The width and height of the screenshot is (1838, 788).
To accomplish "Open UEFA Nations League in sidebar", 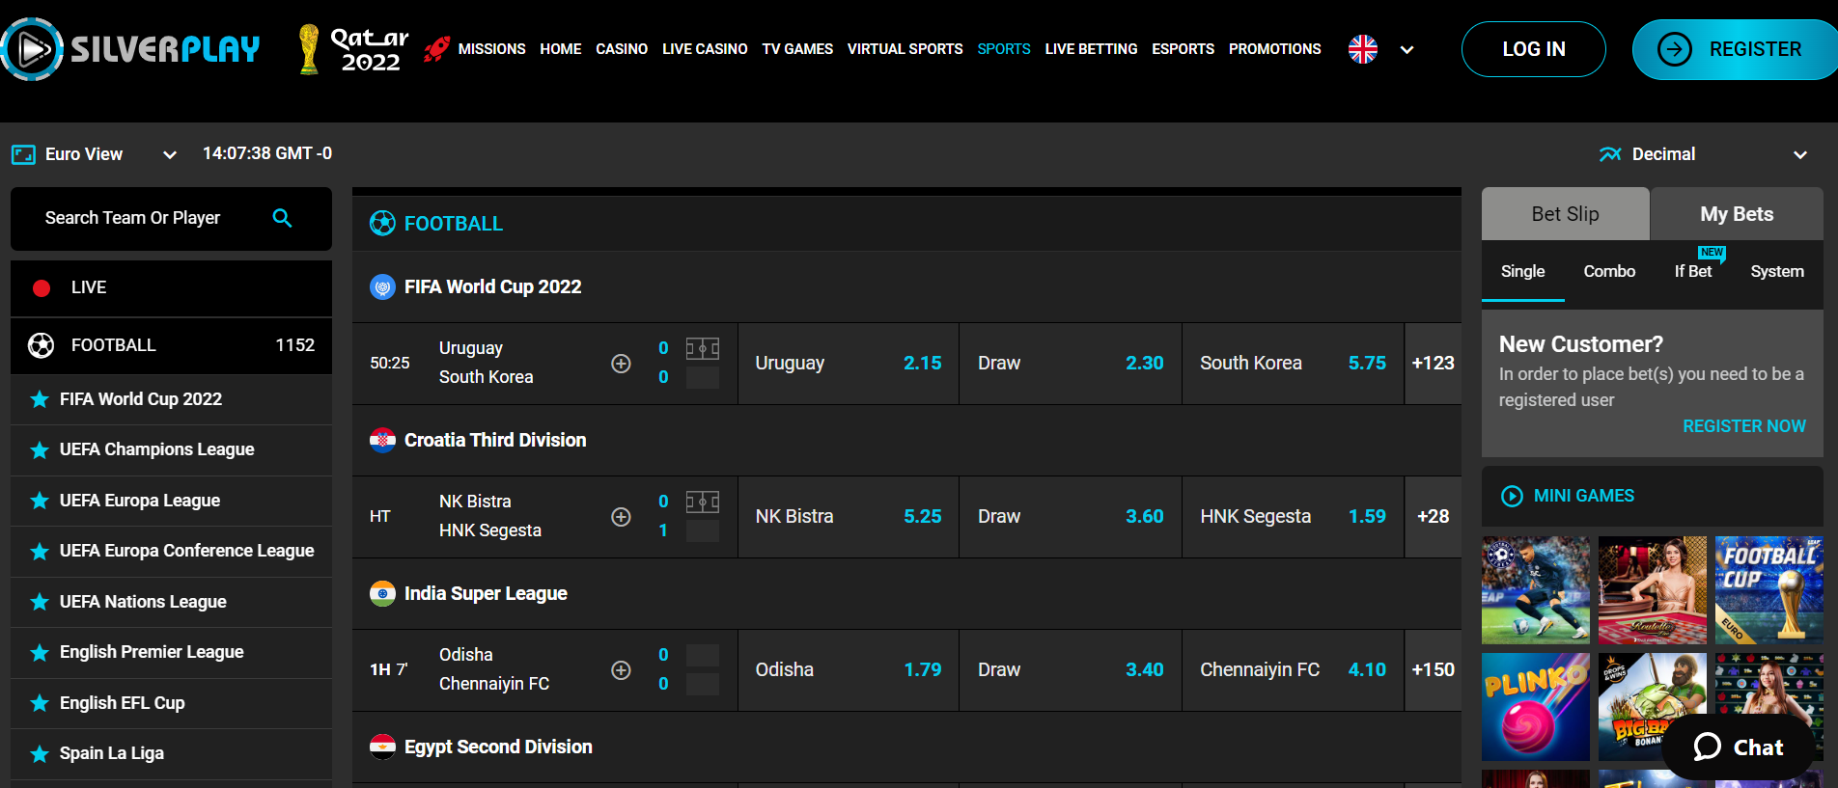I will (x=171, y=602).
